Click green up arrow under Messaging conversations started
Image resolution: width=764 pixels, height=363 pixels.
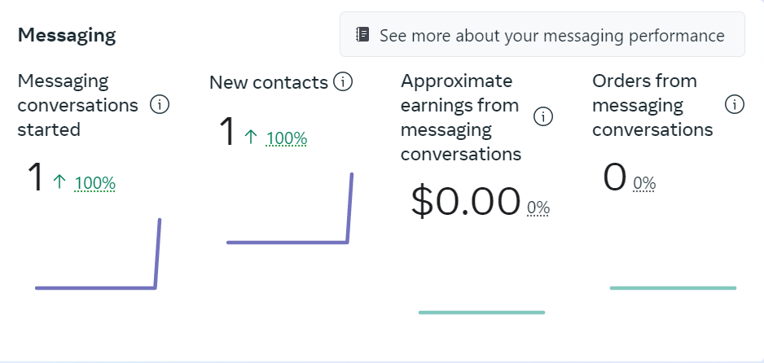(59, 183)
